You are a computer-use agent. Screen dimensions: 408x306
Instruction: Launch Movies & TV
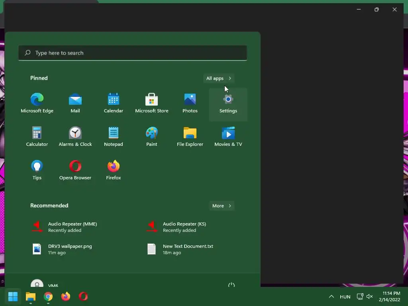pyautogui.click(x=228, y=137)
